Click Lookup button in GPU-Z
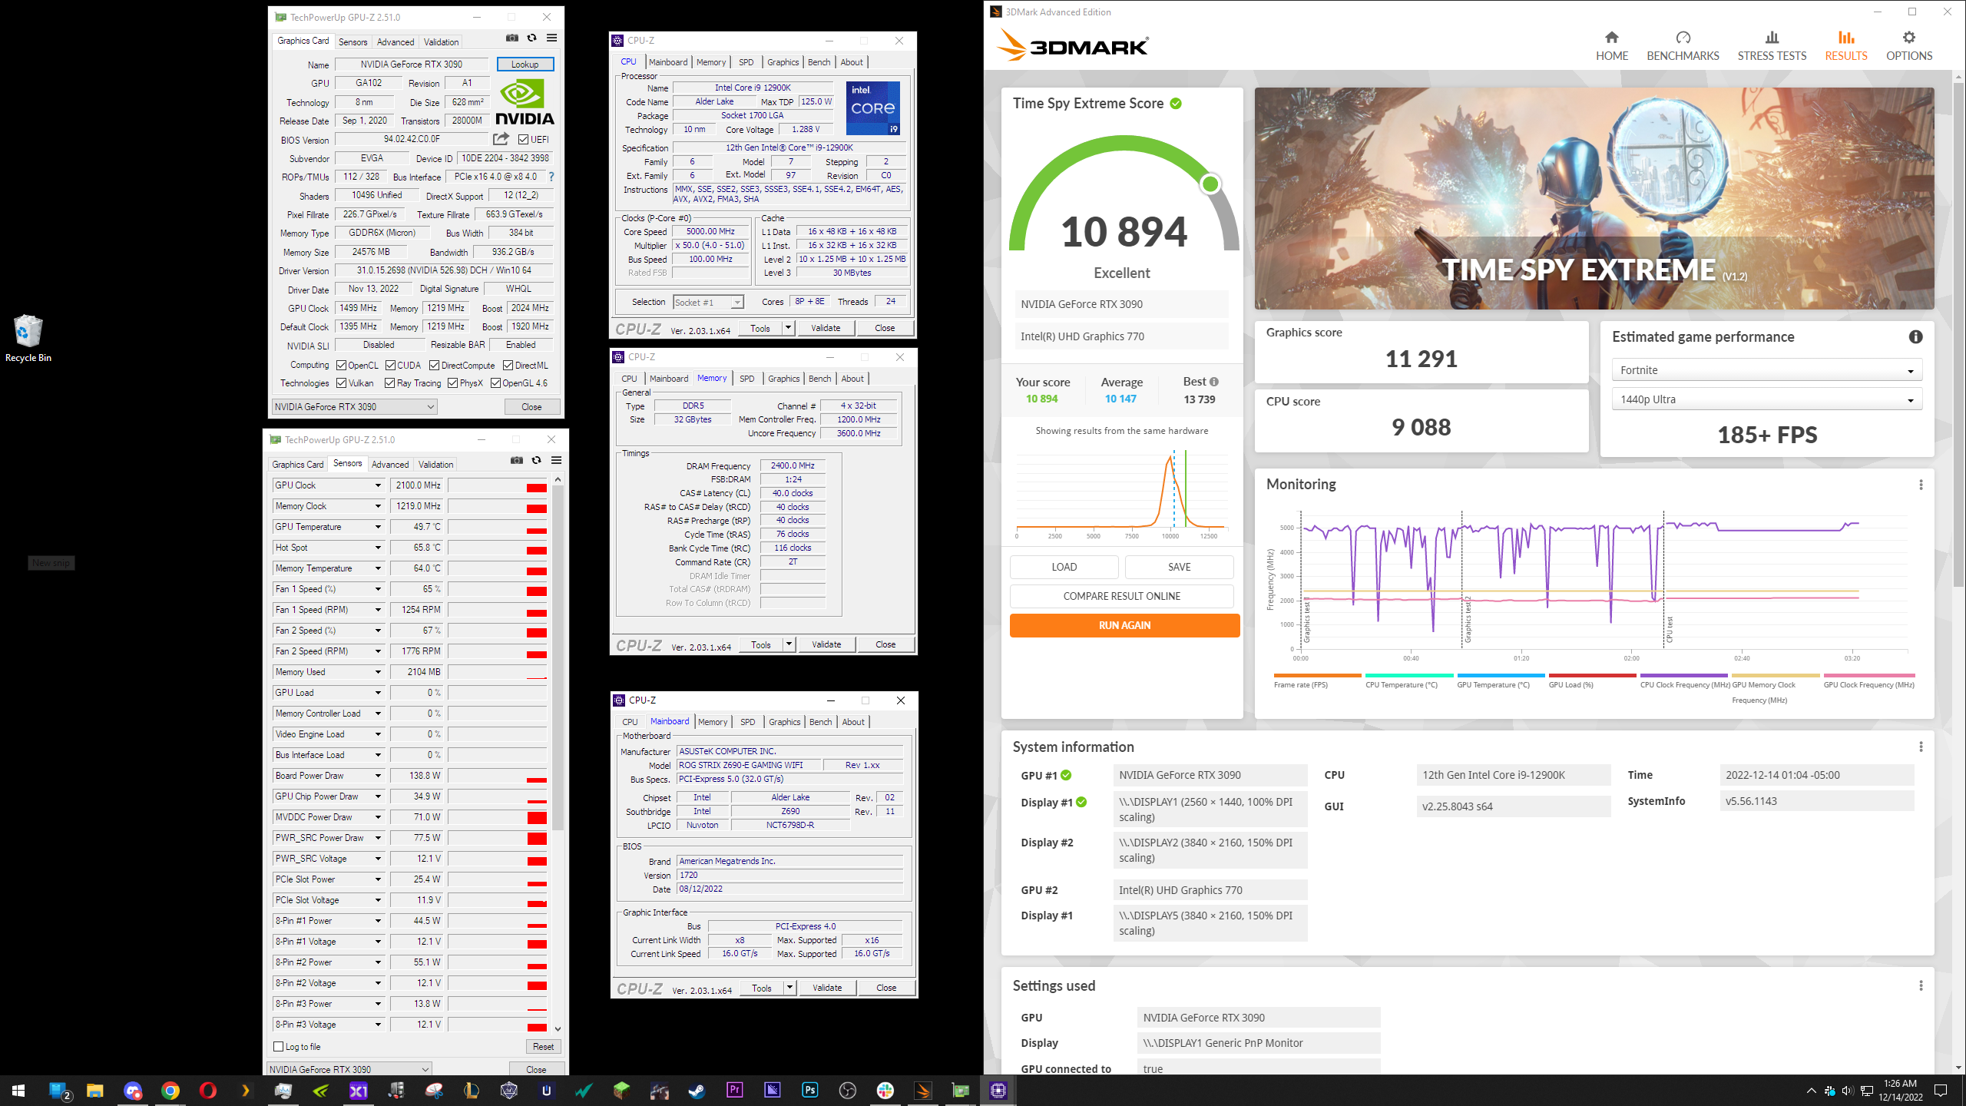The height and width of the screenshot is (1106, 1966). tap(525, 65)
